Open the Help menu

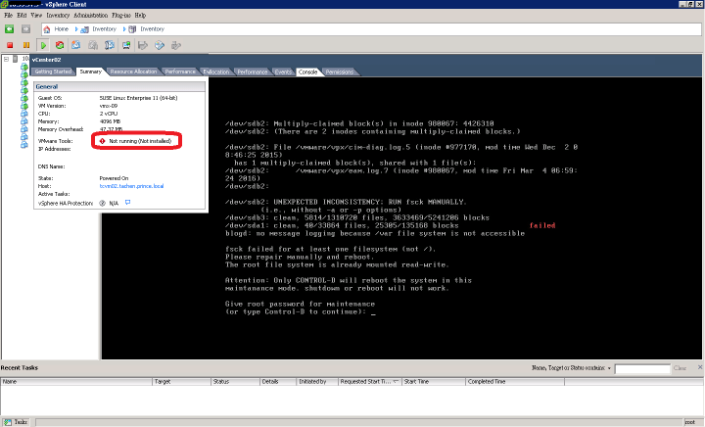click(140, 16)
